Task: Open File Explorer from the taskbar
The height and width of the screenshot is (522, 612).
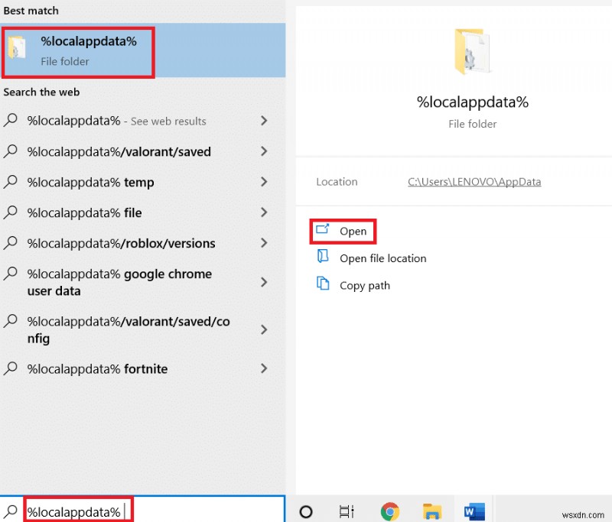Action: 432,511
